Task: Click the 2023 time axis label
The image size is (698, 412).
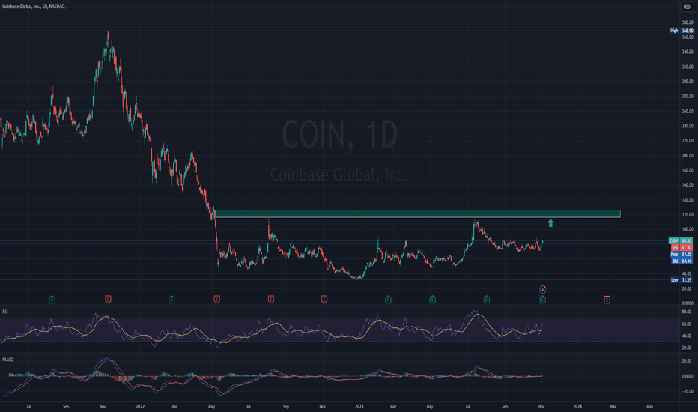Action: [359, 406]
